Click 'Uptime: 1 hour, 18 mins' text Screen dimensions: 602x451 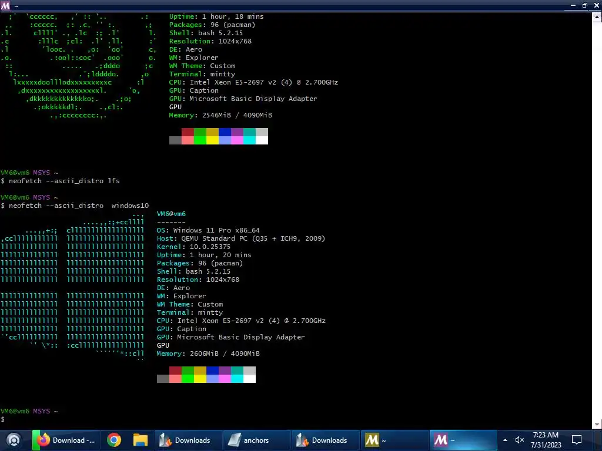pos(216,16)
